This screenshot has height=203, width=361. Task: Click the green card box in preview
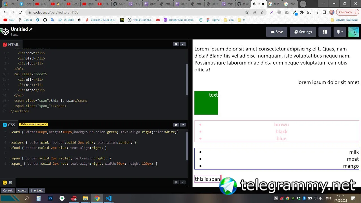point(206,103)
